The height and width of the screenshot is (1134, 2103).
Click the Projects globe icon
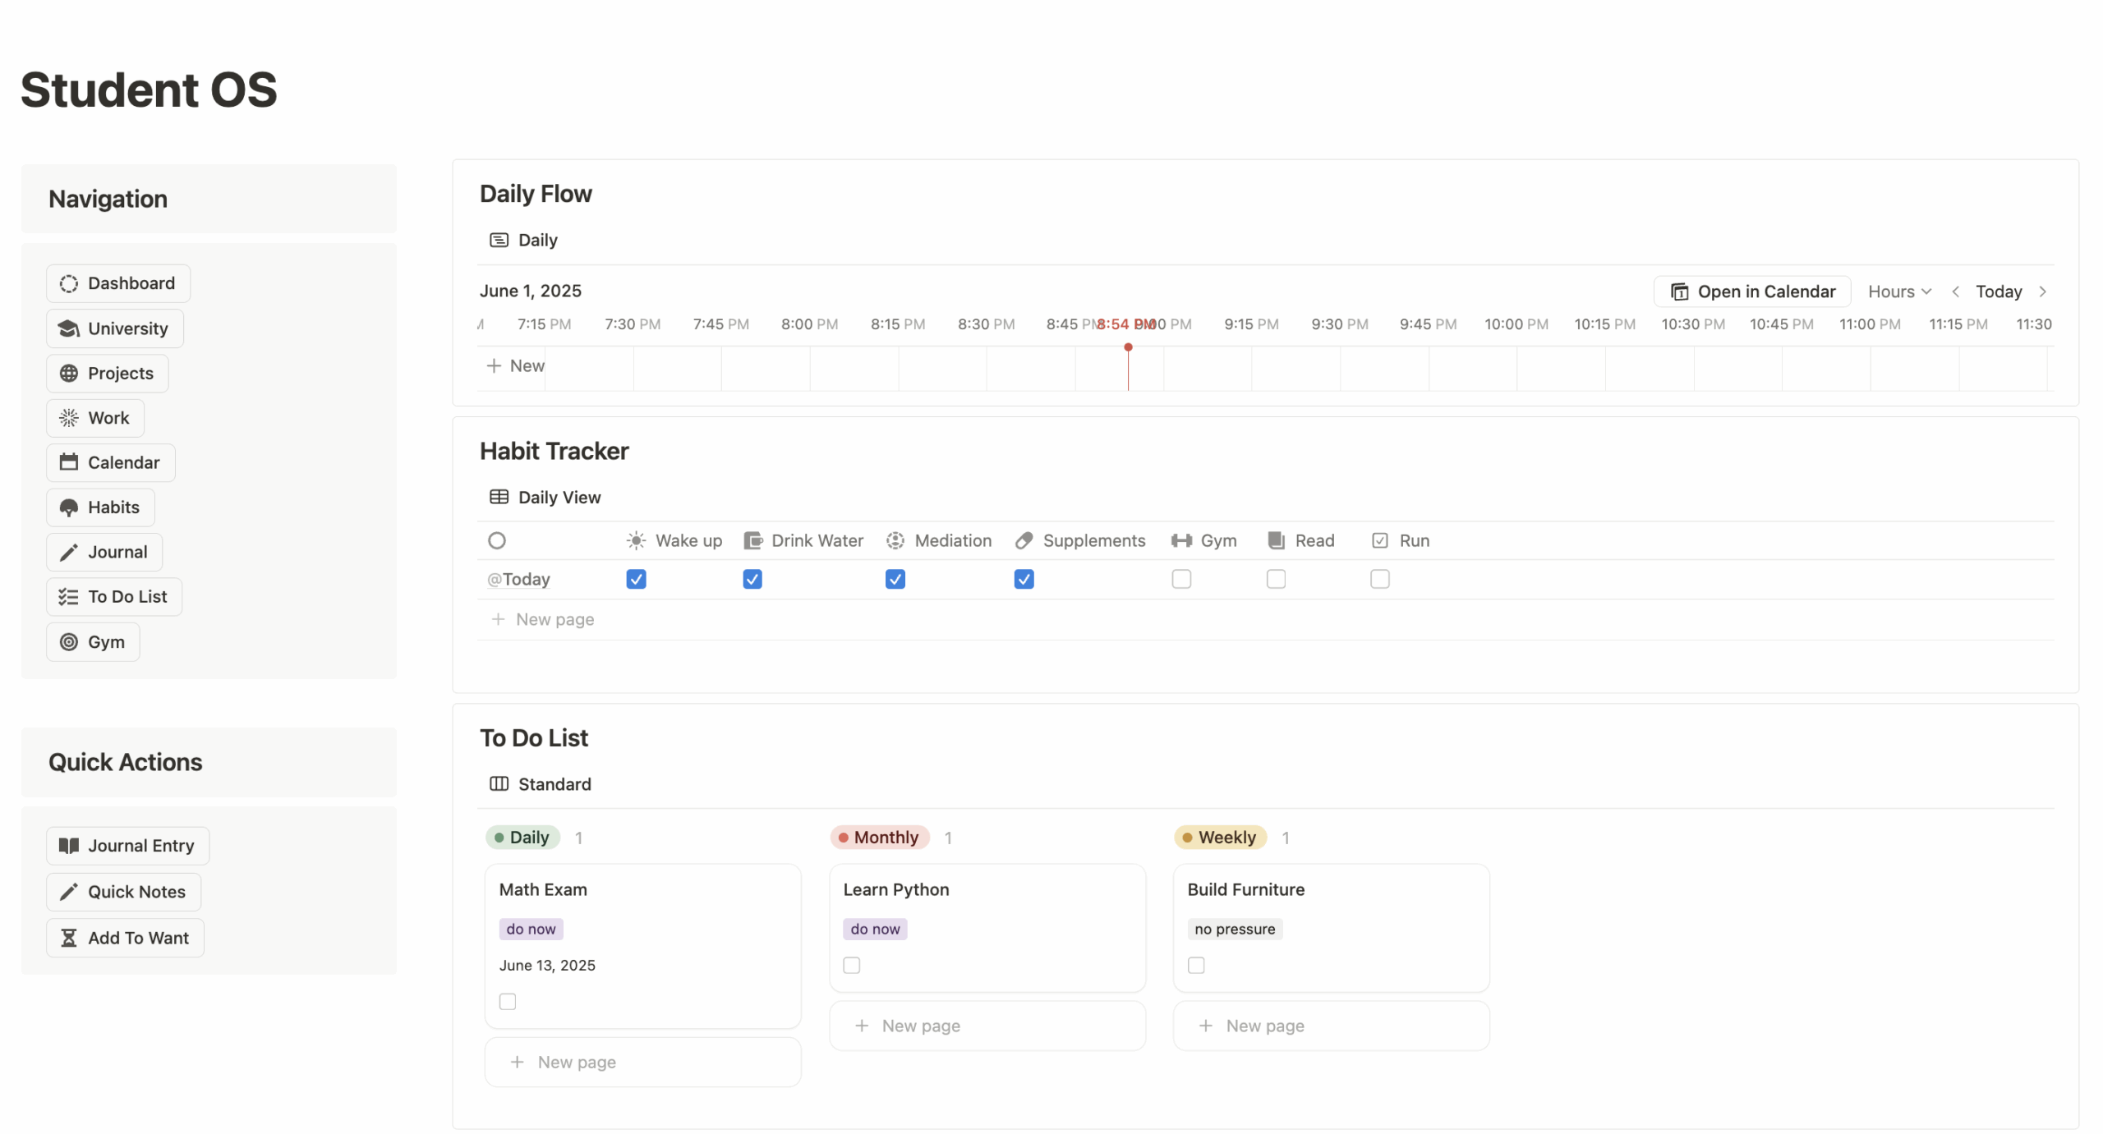coord(69,373)
